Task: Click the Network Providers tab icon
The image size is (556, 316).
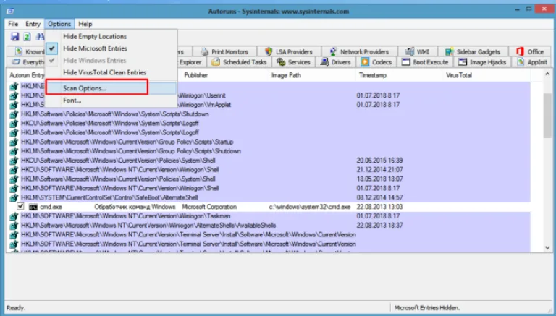Action: [x=332, y=52]
